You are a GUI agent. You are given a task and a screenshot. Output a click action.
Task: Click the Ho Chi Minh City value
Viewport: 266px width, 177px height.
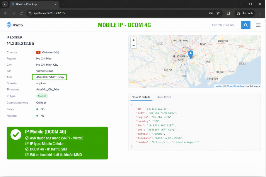click(47, 65)
